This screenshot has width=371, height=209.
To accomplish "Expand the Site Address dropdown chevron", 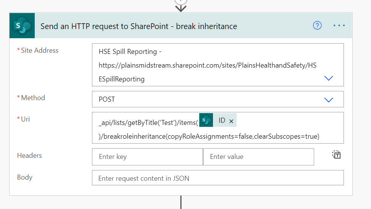I will coord(328,78).
